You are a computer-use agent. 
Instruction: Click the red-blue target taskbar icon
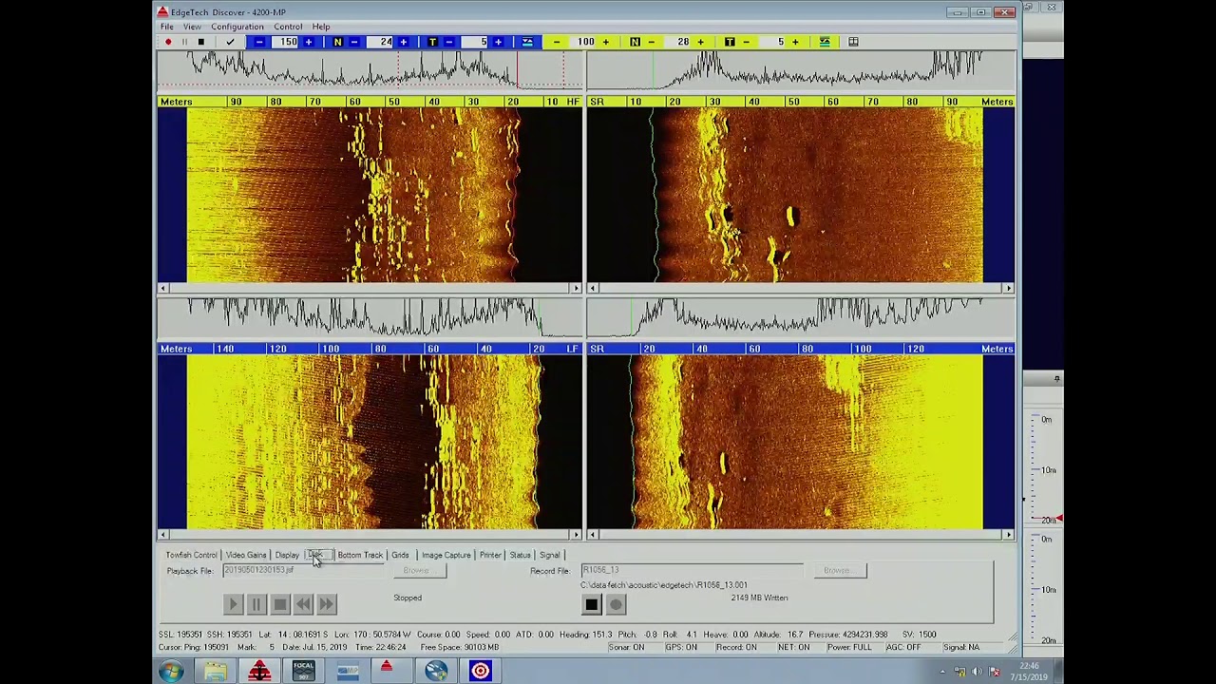(x=480, y=672)
